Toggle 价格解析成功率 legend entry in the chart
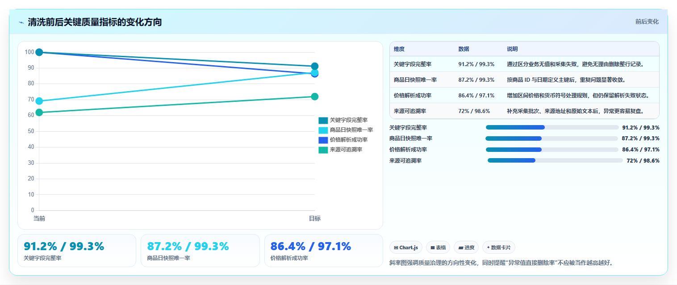Viewport: 677px width, 285px height. [x=343, y=140]
